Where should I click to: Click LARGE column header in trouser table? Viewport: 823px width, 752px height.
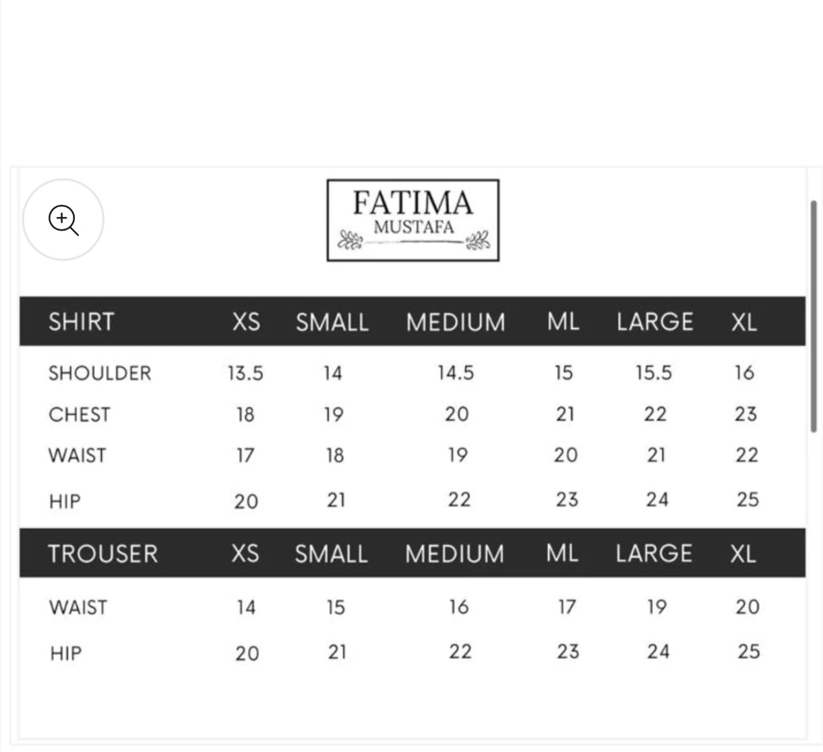654,554
